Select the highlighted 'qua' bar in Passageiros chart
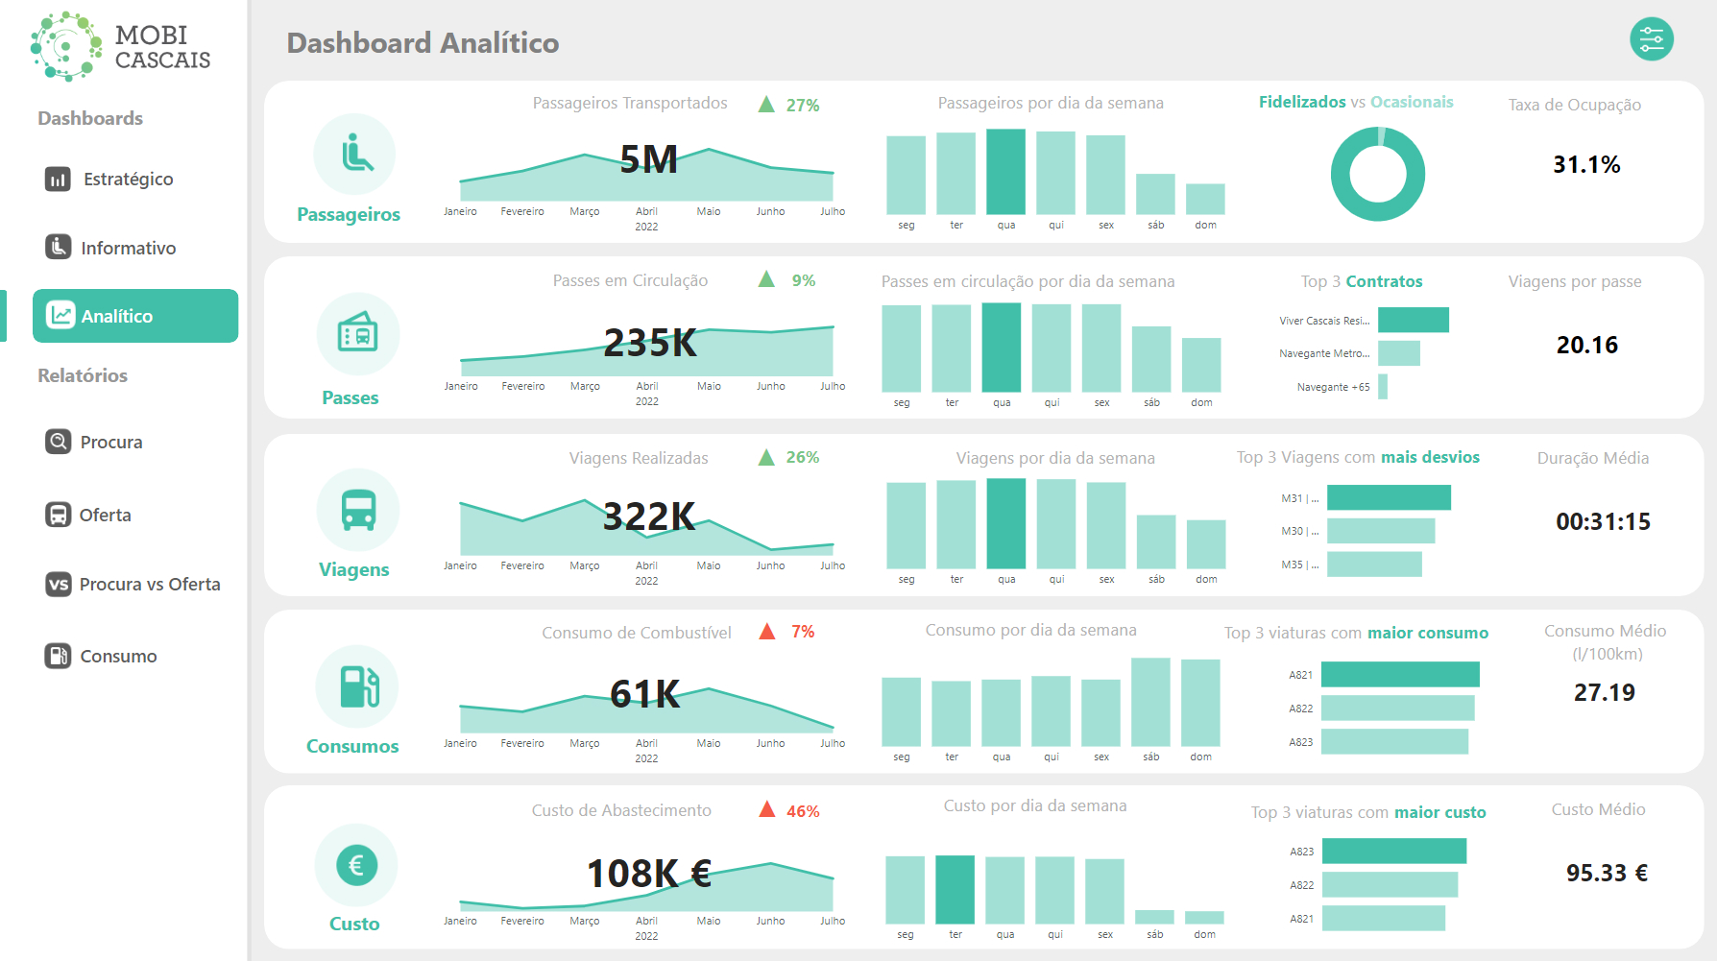The height and width of the screenshot is (961, 1717). coord(1005,173)
